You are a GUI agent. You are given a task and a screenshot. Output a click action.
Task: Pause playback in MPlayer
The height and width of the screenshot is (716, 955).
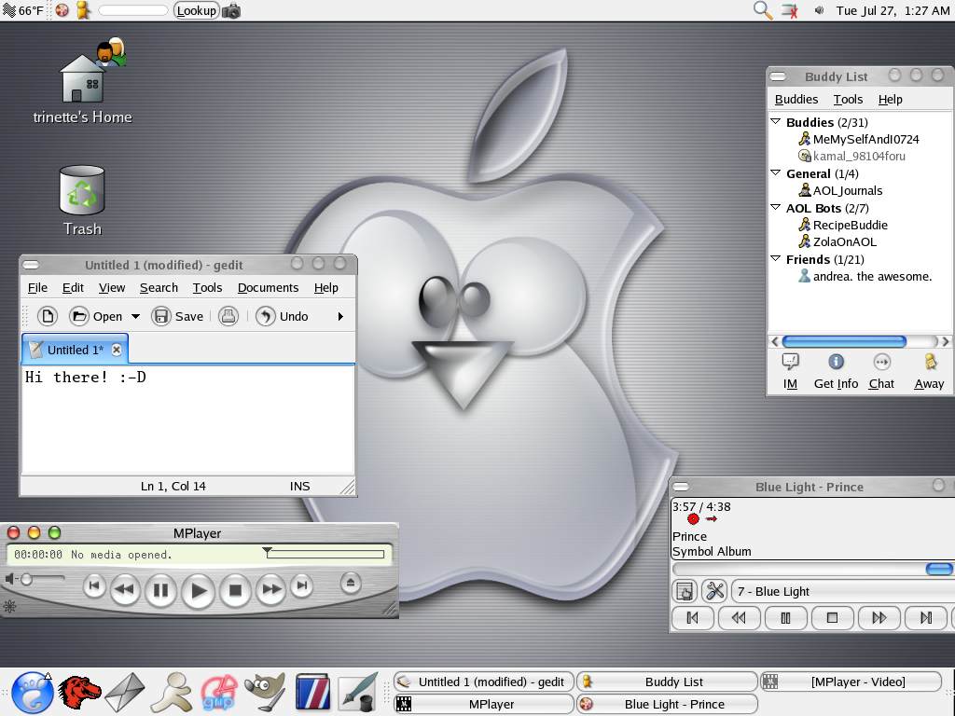160,590
